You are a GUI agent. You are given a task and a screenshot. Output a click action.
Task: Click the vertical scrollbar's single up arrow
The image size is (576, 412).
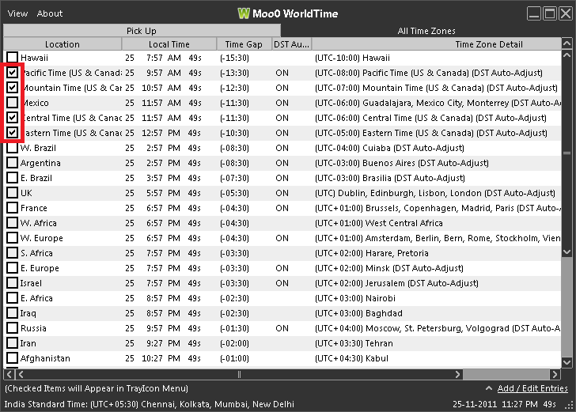click(567, 55)
